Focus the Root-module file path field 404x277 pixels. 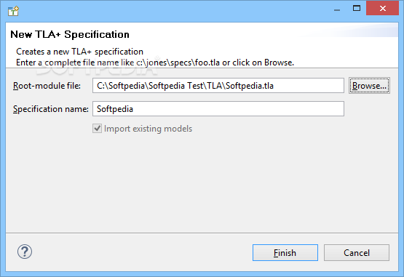click(x=218, y=86)
